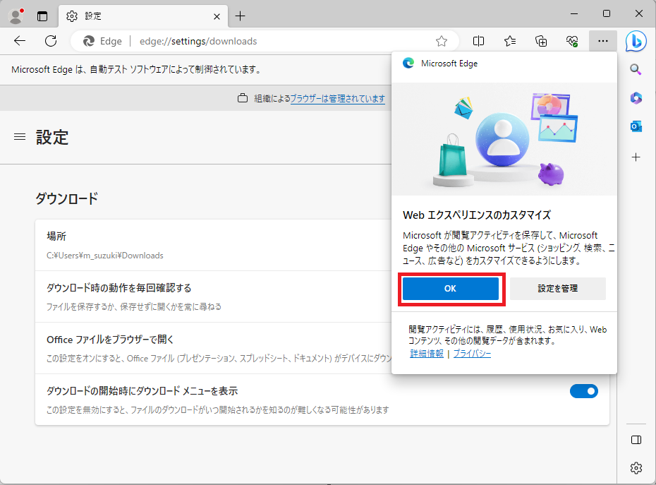This screenshot has width=656, height=485.
Task: Open the Collections toolbar icon
Action: [x=541, y=41]
